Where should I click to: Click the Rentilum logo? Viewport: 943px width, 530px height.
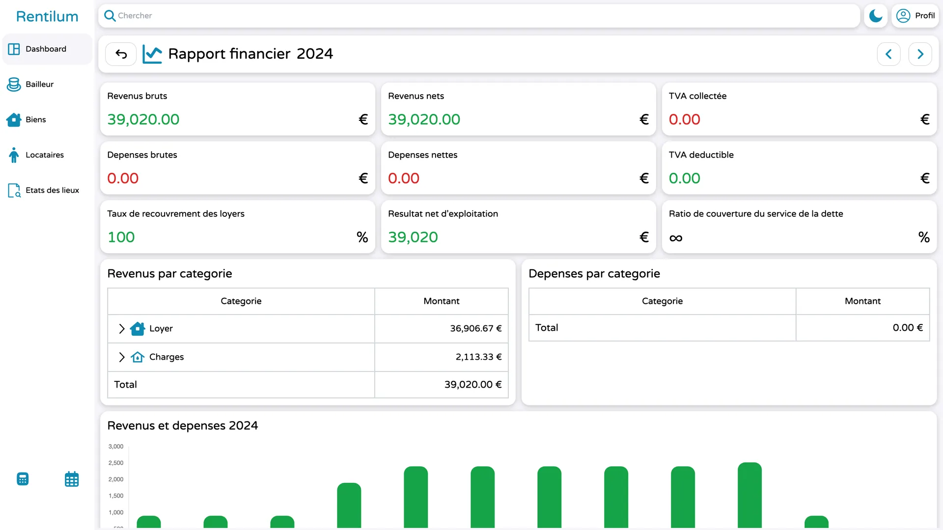click(x=47, y=16)
